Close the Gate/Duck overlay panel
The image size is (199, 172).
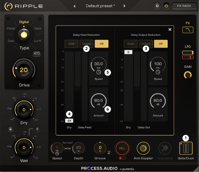tap(170, 30)
